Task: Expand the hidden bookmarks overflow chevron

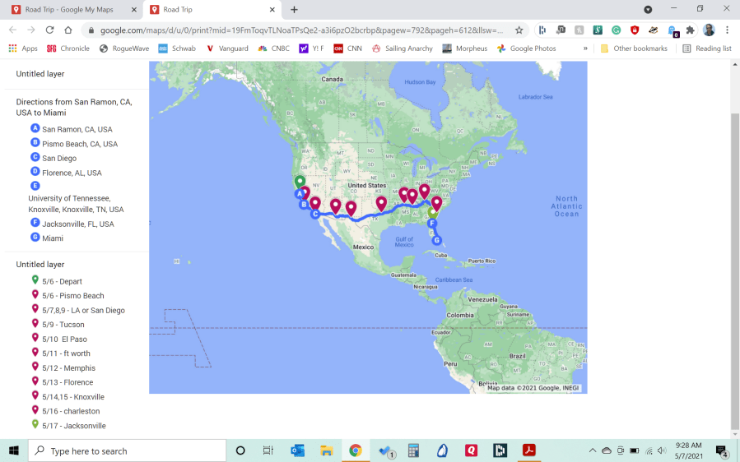Action: pyautogui.click(x=585, y=49)
